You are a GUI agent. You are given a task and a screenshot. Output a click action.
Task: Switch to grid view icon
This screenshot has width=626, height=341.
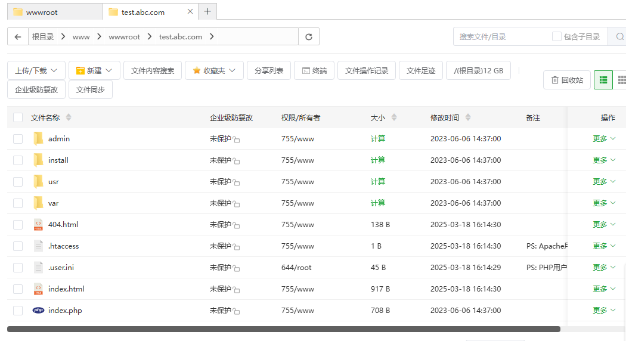coord(621,80)
